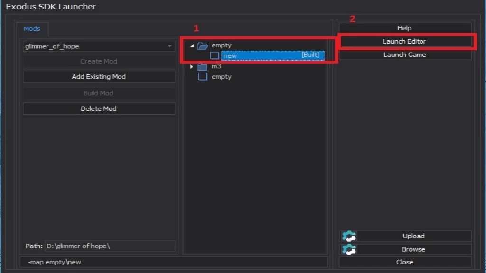Close the SDK Launcher via Close button
Image resolution: width=486 pixels, height=273 pixels.
(x=405, y=262)
